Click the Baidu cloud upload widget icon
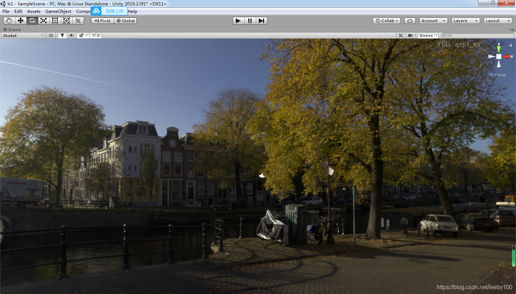Image resolution: width=516 pixels, height=294 pixels. click(x=96, y=11)
